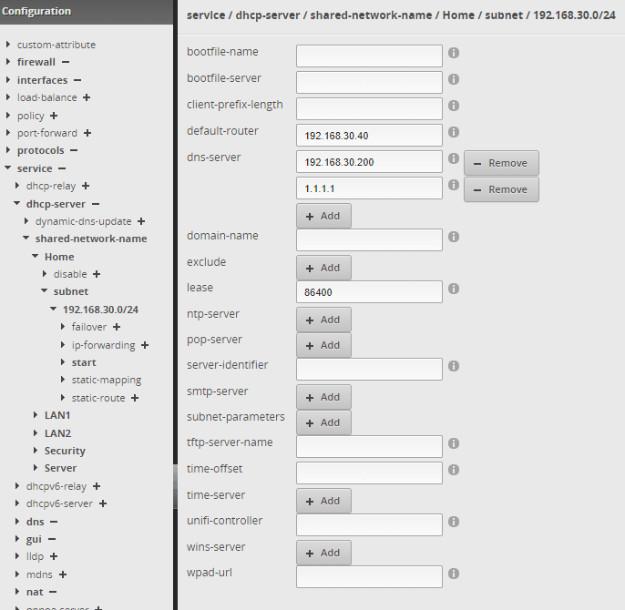Click the info icon next to bootfile-server
Image resolution: width=625 pixels, height=610 pixels.
tap(454, 79)
